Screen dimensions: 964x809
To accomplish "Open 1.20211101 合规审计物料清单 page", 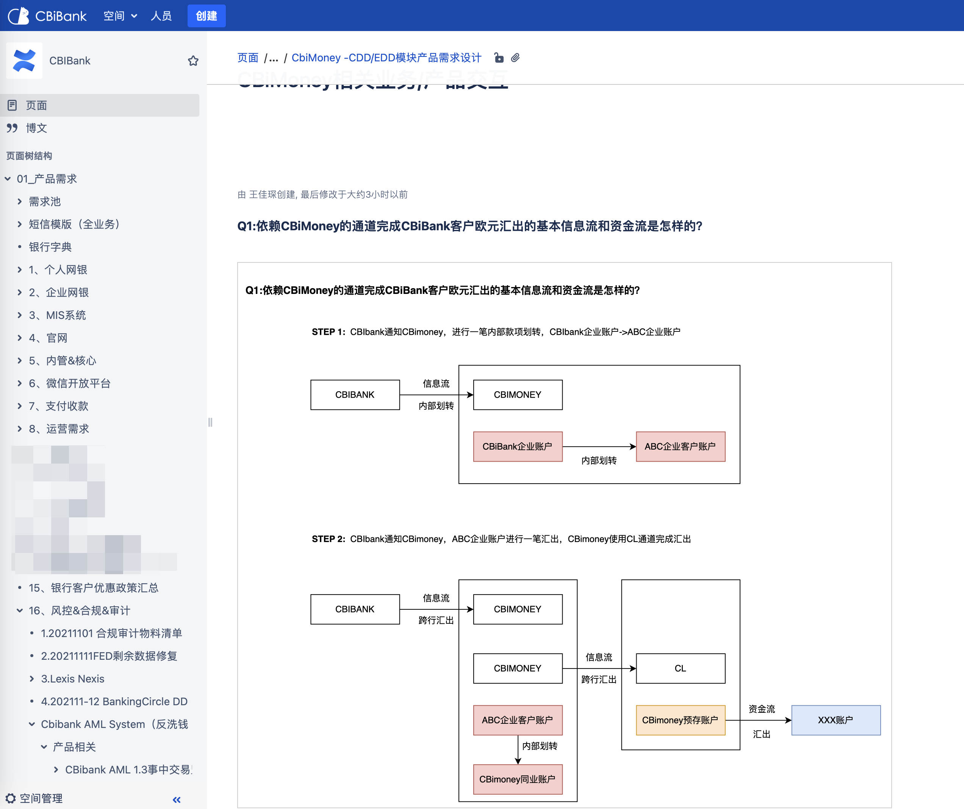I will click(111, 633).
